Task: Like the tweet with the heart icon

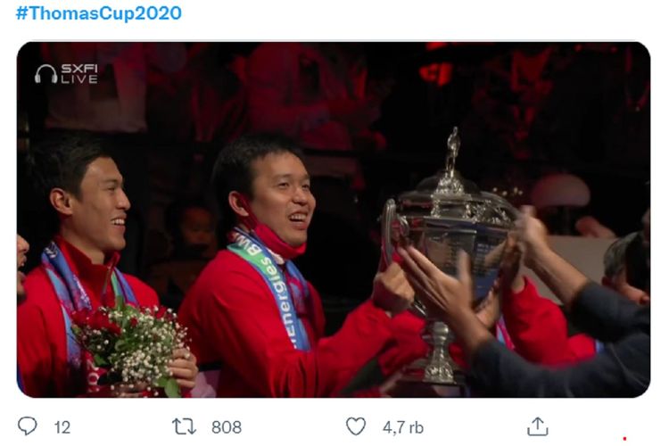Action: pyautogui.click(x=356, y=426)
